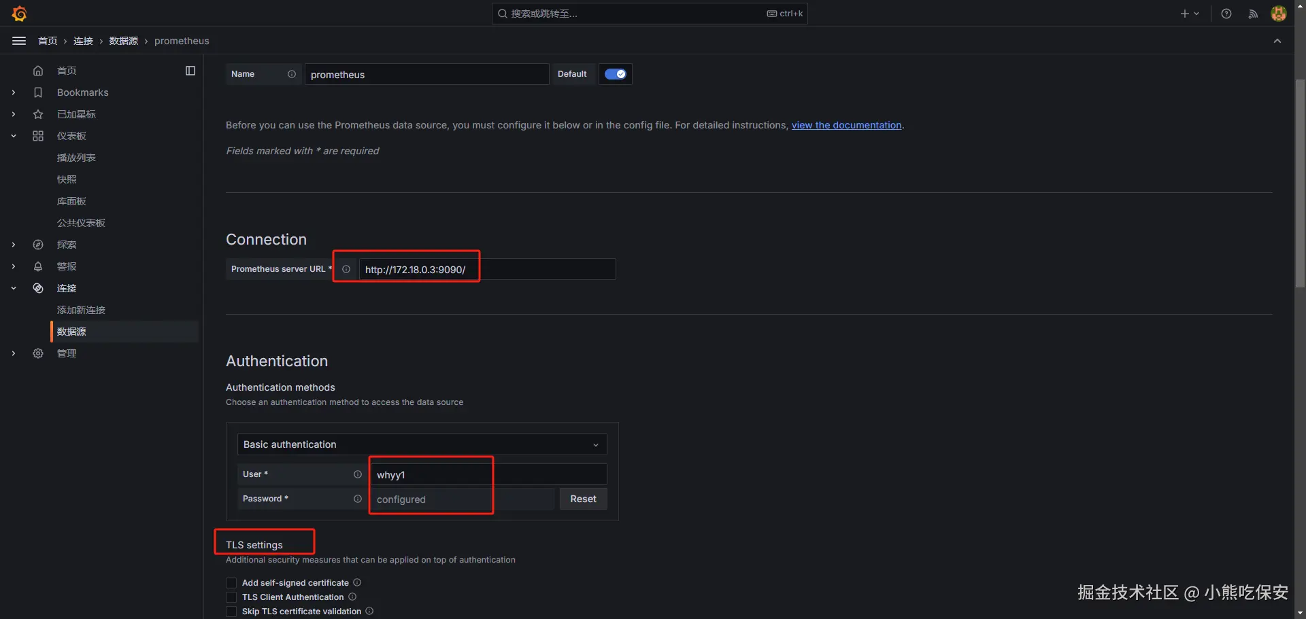This screenshot has width=1306, height=619.
Task: Click the star icon for 已加星标
Action: 38,114
